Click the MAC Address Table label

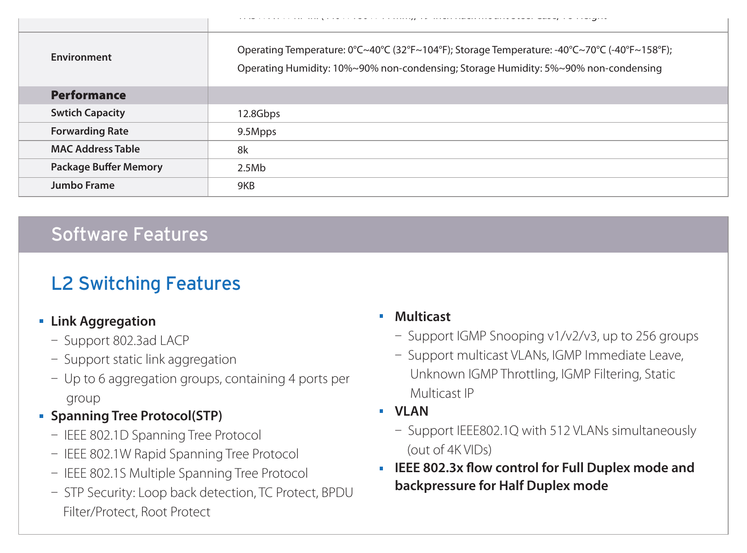point(95,149)
